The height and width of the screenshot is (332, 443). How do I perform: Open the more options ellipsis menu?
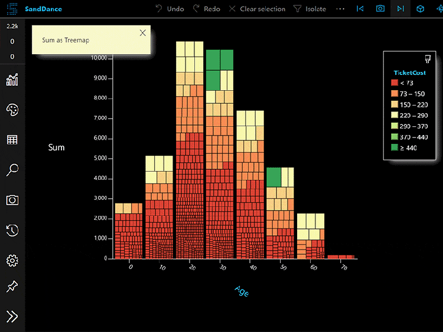[340, 9]
